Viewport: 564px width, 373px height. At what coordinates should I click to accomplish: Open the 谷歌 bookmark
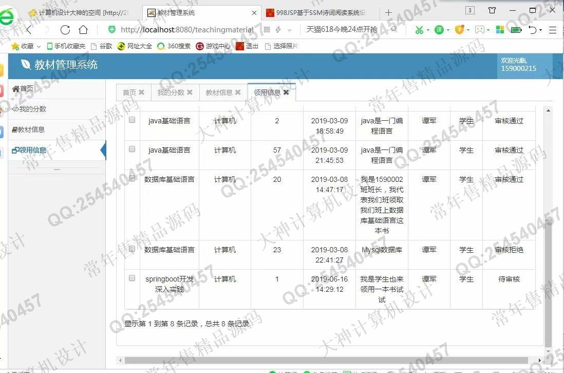click(101, 46)
